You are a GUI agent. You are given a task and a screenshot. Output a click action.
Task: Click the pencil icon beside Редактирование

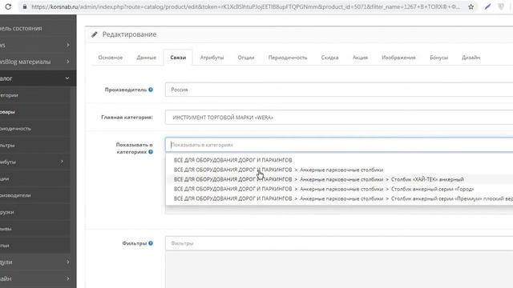click(95, 34)
